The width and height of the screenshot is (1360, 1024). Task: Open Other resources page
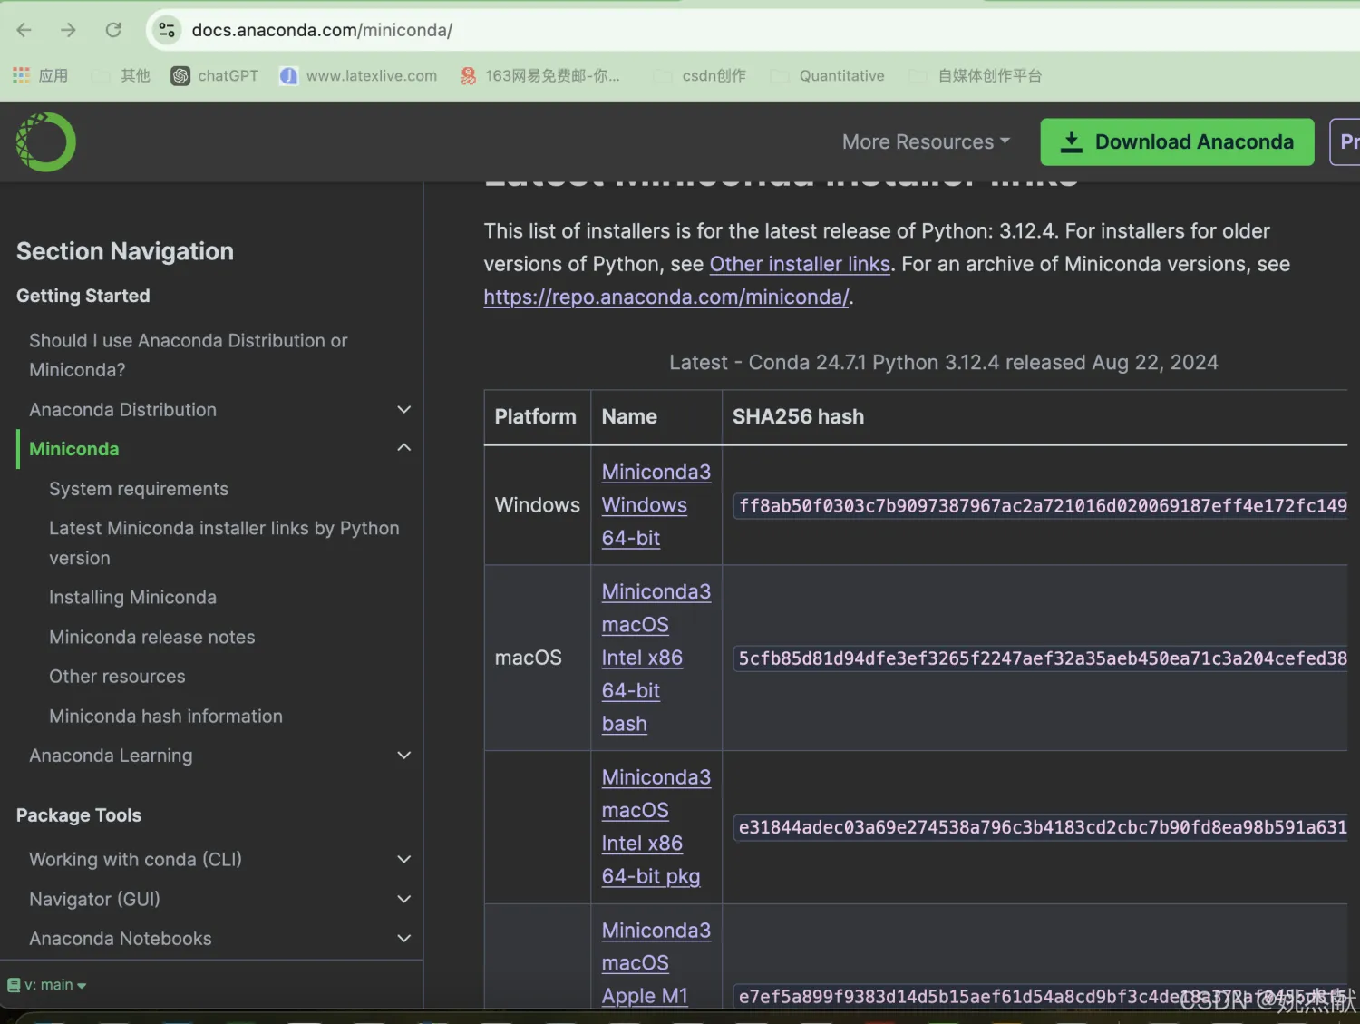[x=117, y=677]
